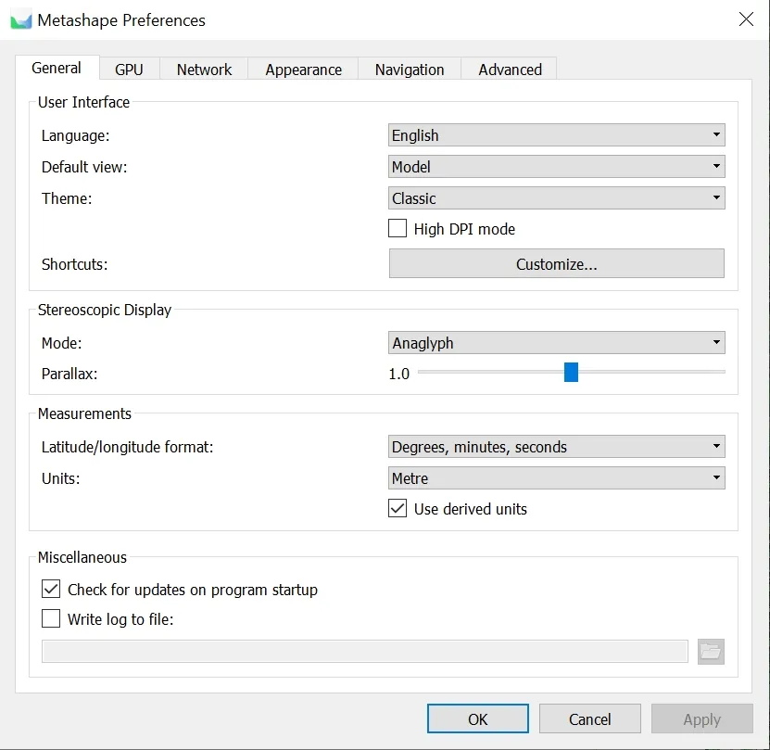
Task: Select the Navigation tab
Action: [x=410, y=70]
